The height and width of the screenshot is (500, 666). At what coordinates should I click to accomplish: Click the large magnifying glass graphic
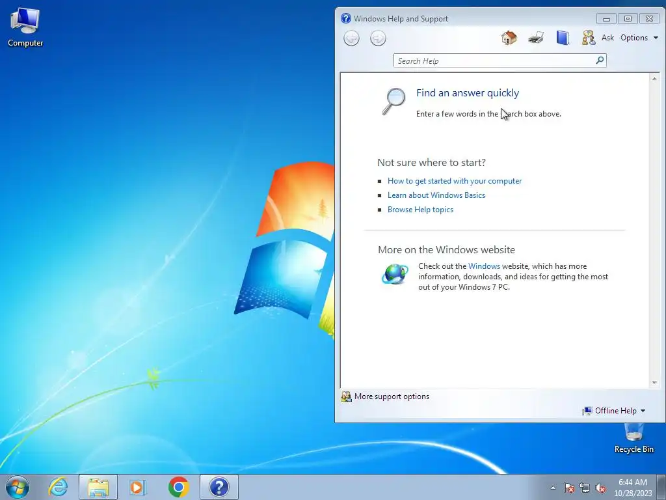click(x=393, y=101)
